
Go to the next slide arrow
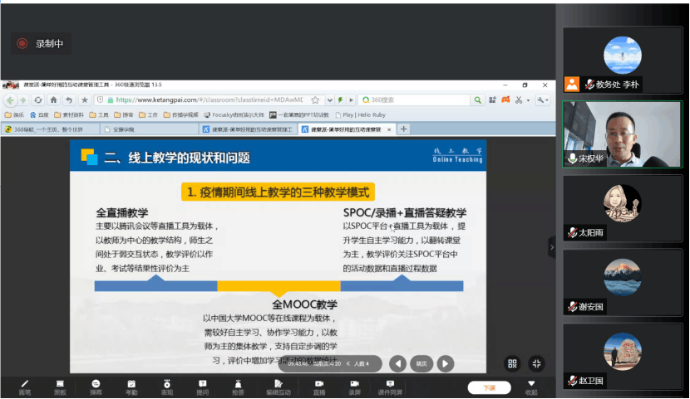pos(446,363)
